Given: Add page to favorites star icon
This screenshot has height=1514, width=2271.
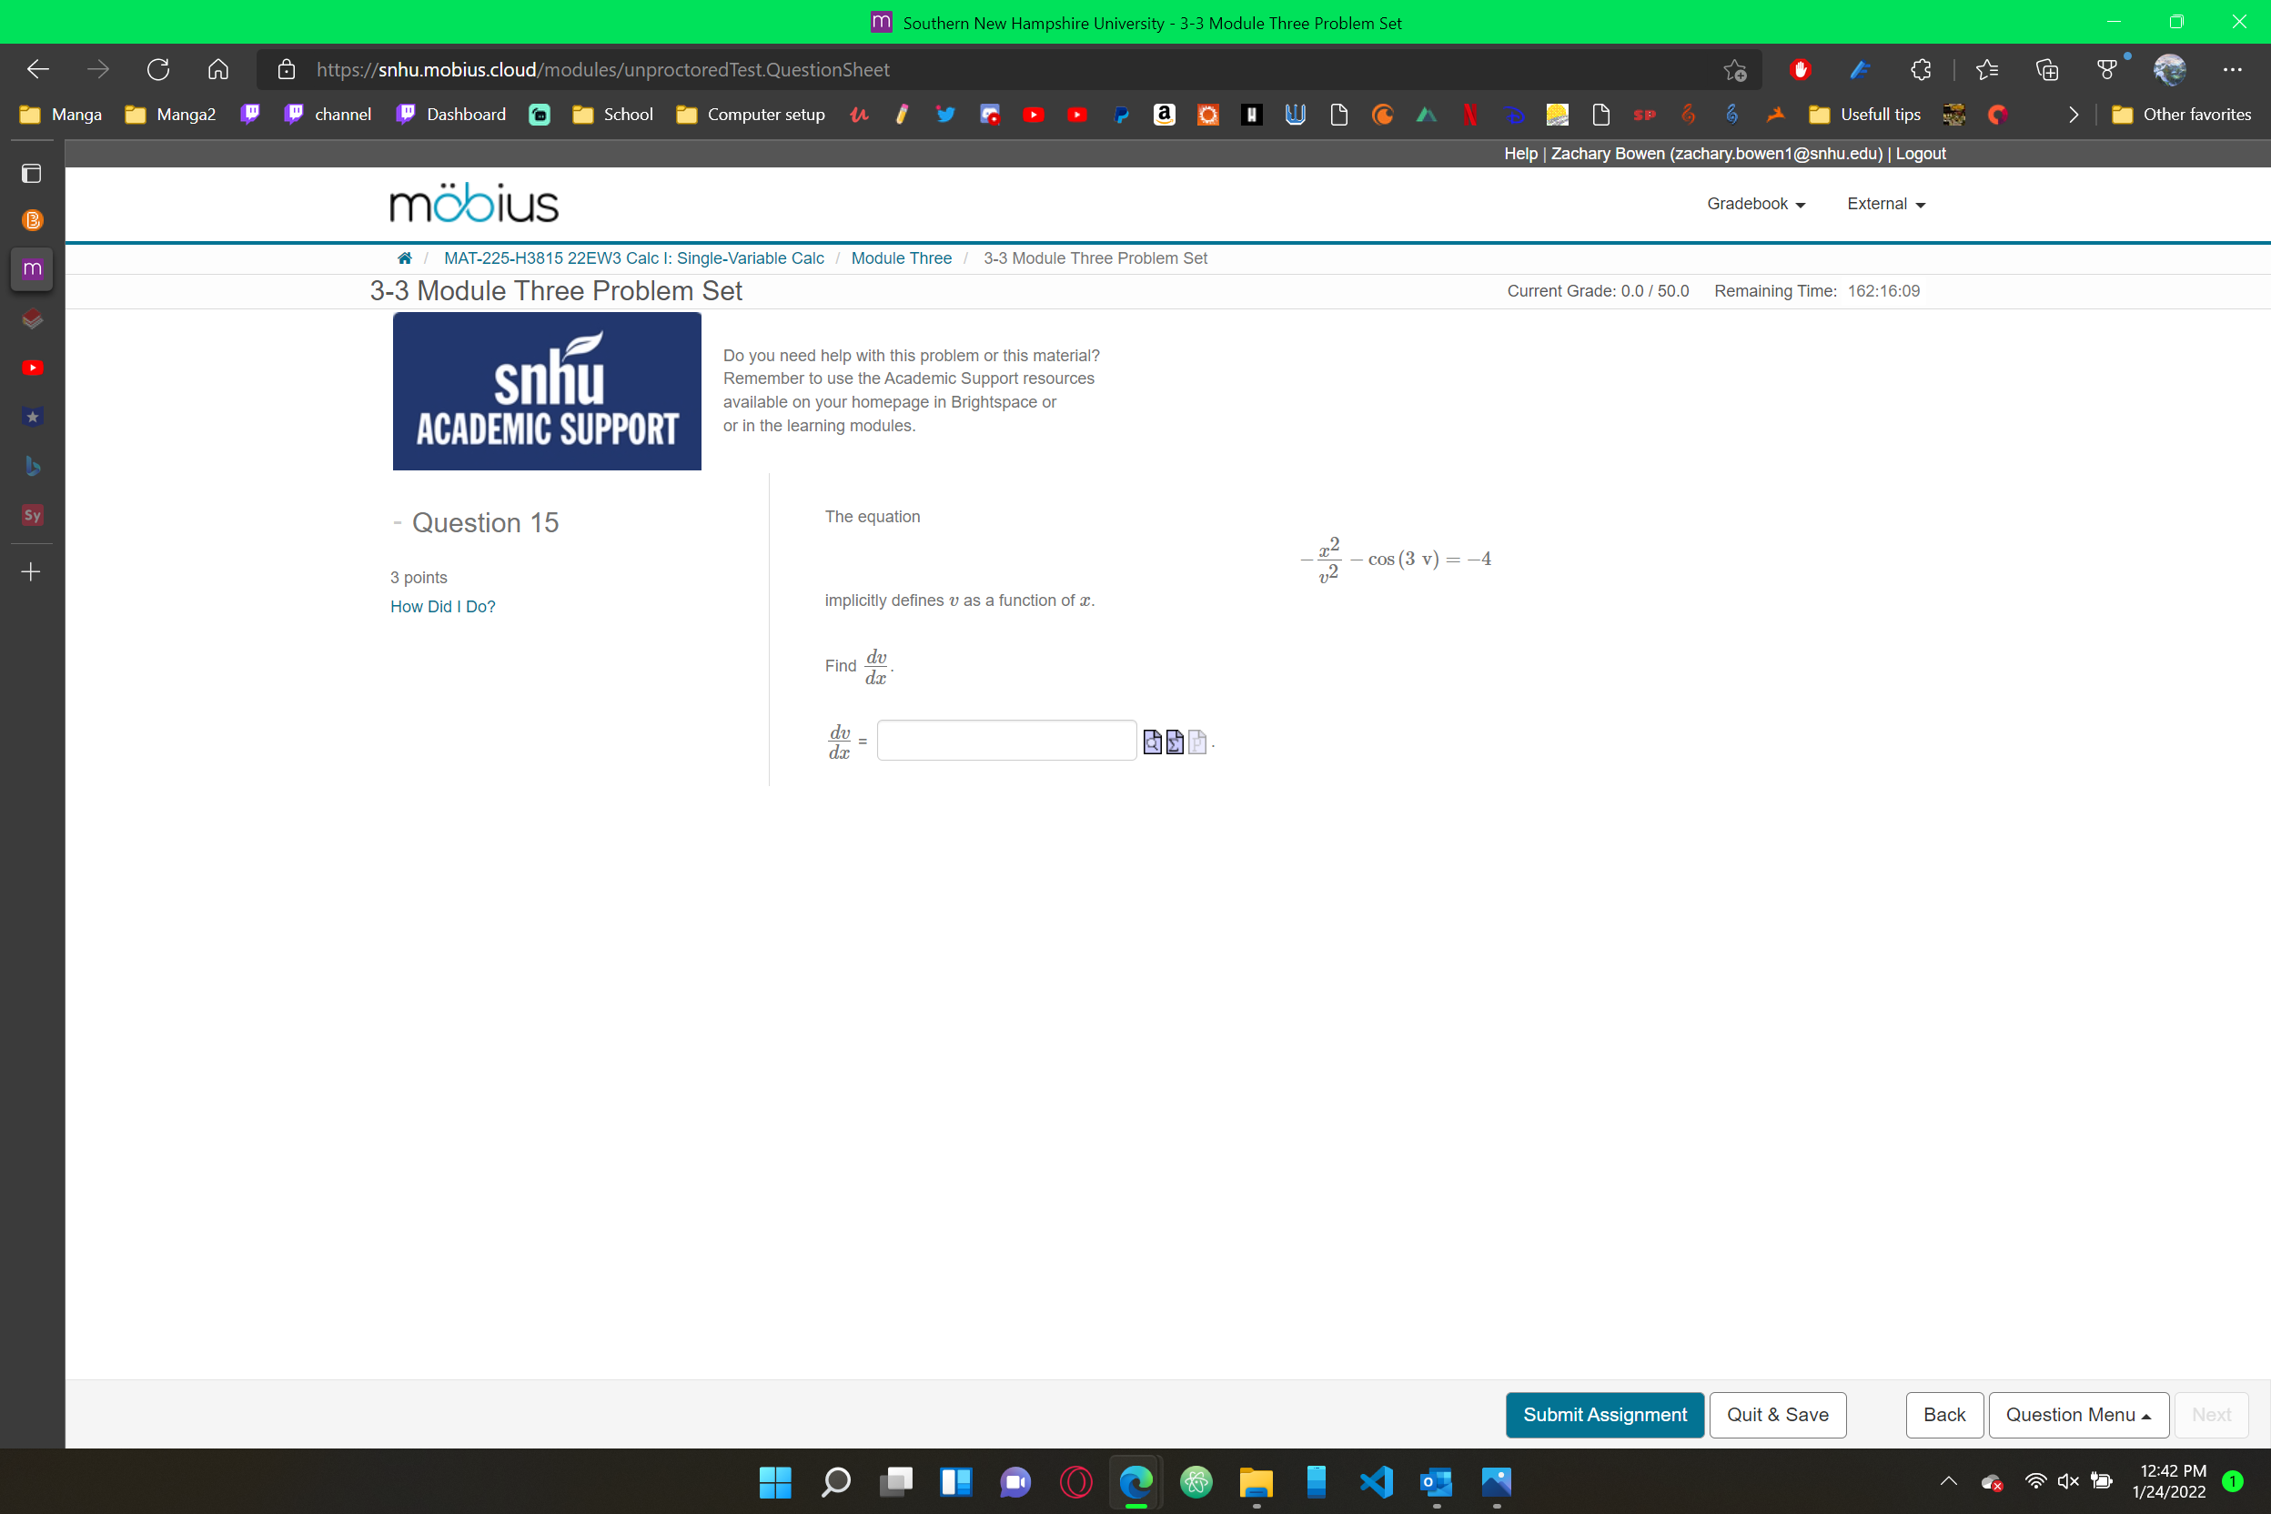Looking at the screenshot, I should (x=1734, y=69).
